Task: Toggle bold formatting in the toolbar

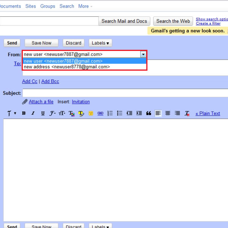Action: (x=24, y=113)
